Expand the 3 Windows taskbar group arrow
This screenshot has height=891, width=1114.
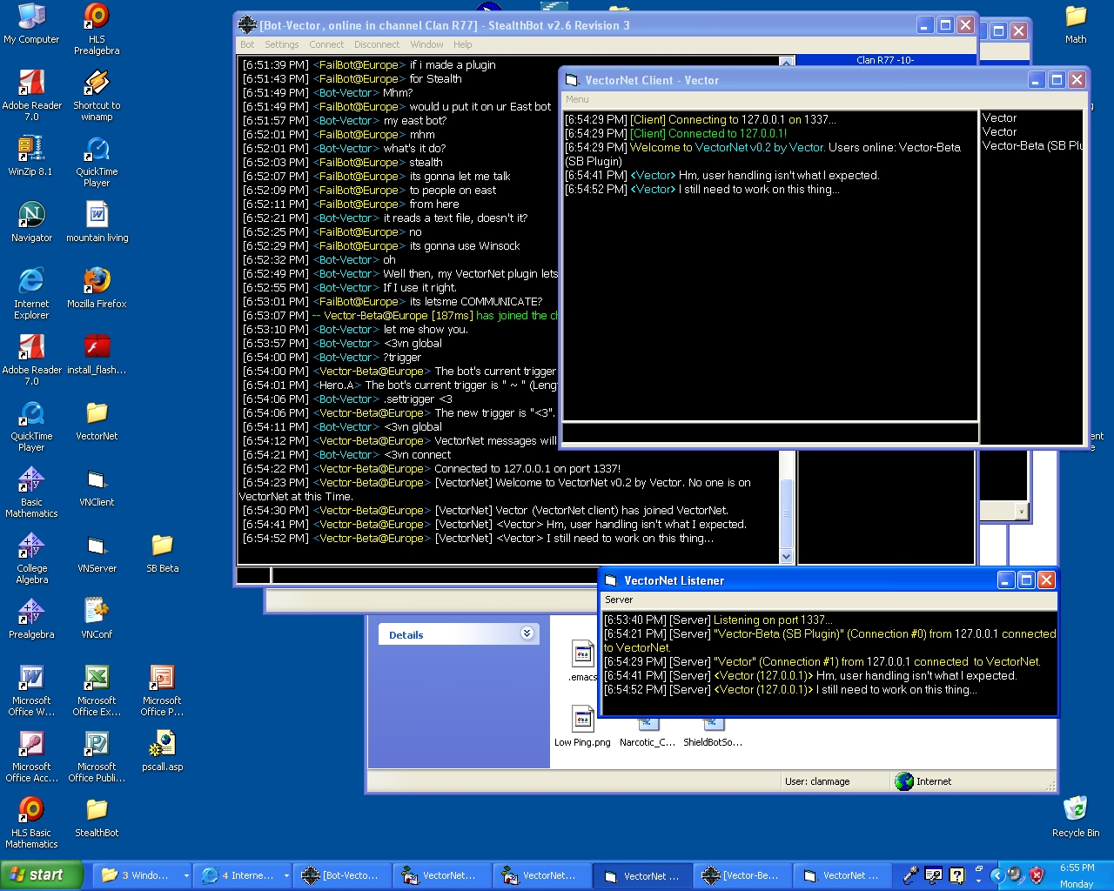[186, 875]
